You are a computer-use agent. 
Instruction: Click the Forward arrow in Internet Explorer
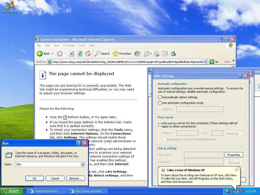click(x=60, y=54)
